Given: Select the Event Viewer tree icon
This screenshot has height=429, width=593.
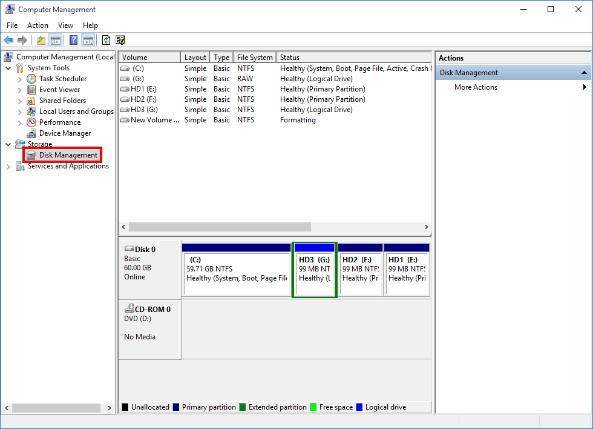Looking at the screenshot, I should [31, 90].
